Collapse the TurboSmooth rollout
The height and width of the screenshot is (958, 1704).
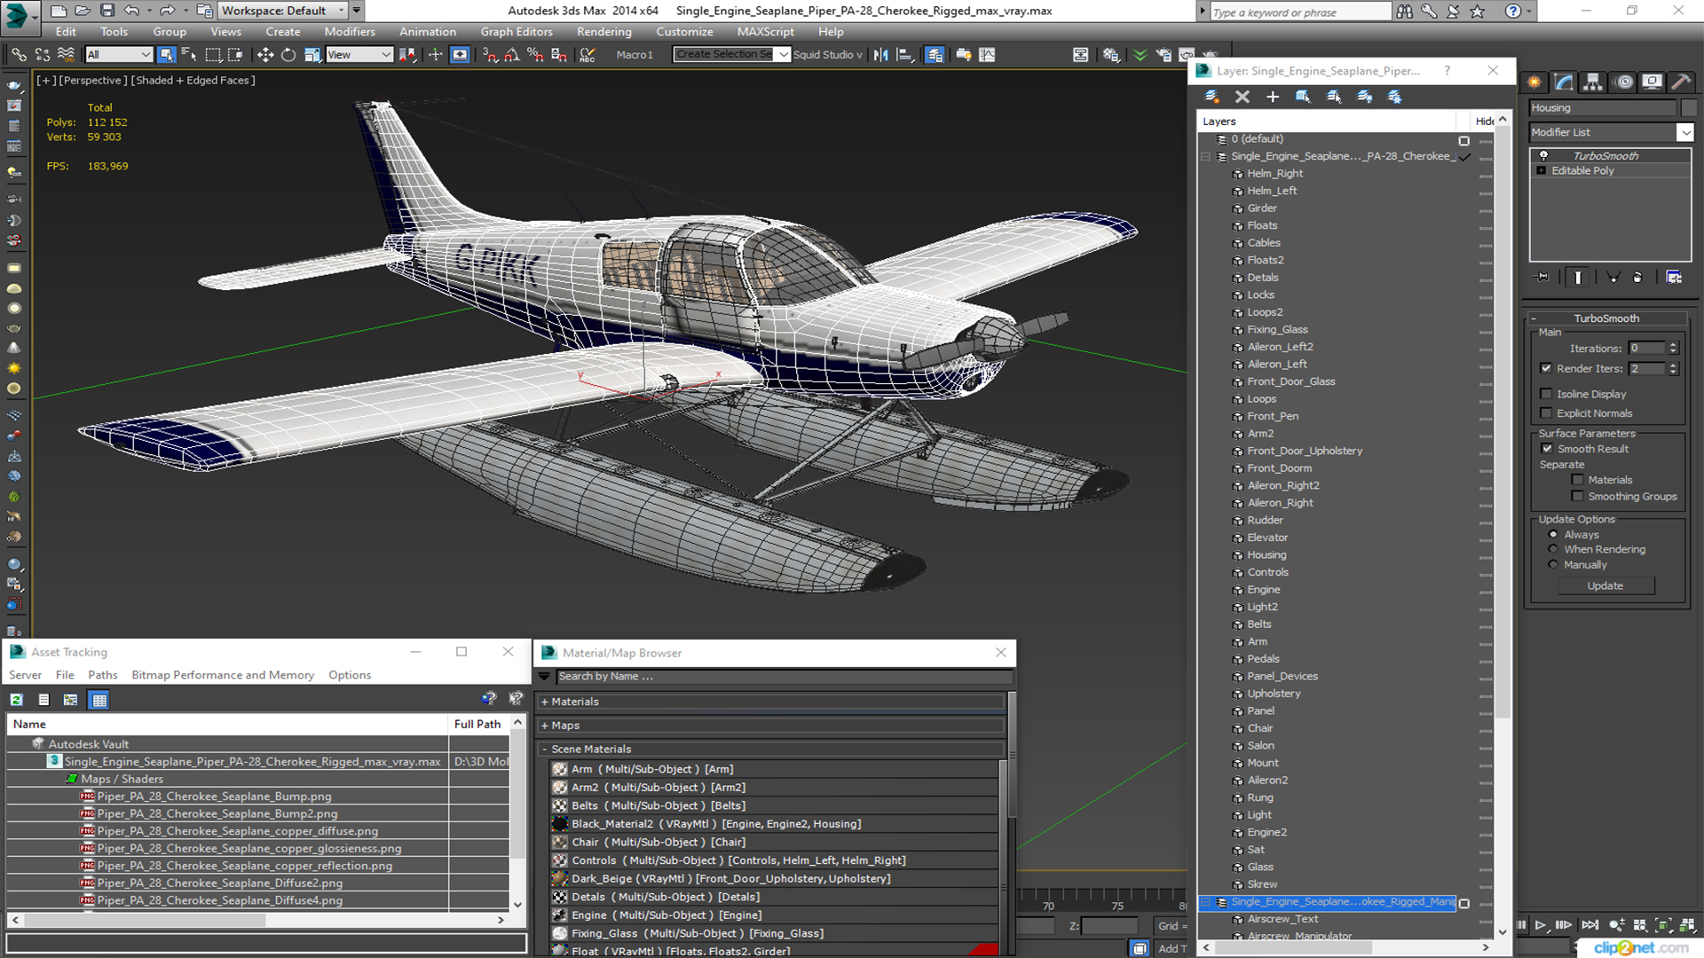1534,318
